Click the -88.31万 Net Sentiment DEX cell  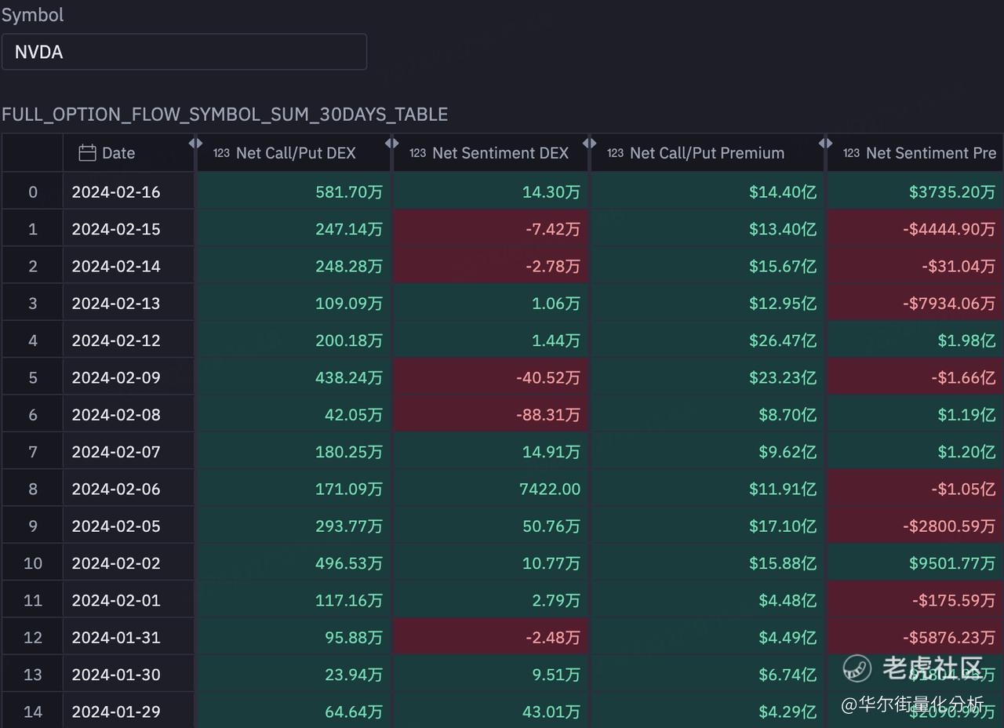click(x=490, y=414)
